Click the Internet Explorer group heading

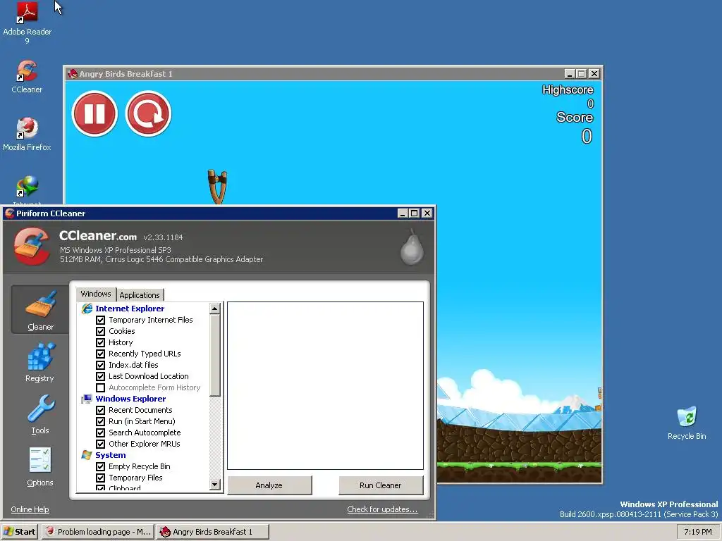(130, 309)
